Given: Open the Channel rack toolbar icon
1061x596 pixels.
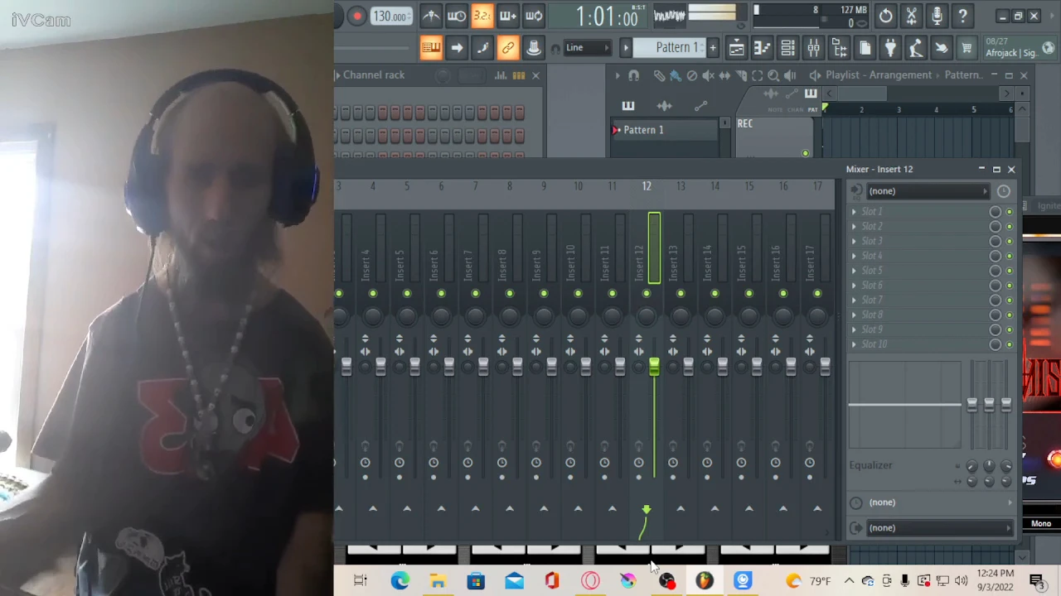Looking at the screenshot, I should click(x=787, y=48).
